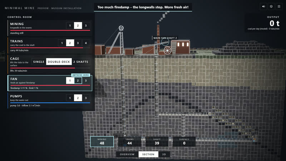Switch to the Overview view tab

pos(127,154)
